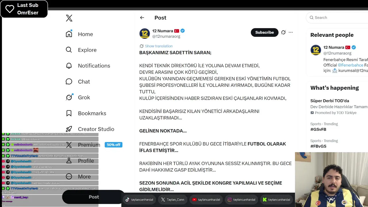Click the 'BAŞKANIMIZ SADETTİN SARAN;' heading text
Screen dimensions: 368x207
tap(175, 53)
